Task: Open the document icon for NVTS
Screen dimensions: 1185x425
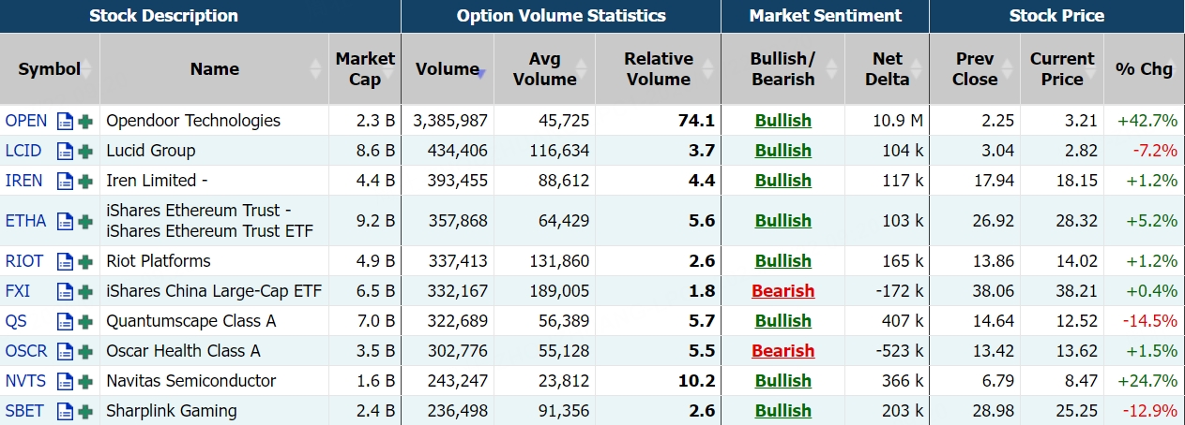Action: pyautogui.click(x=65, y=381)
